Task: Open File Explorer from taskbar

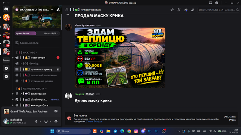Action: coord(108,131)
